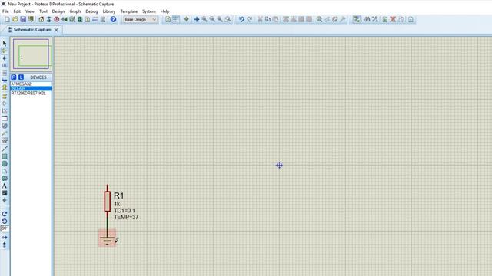Select the Active Popup Mode tool
Screen dimensions: 492x276
(5, 118)
